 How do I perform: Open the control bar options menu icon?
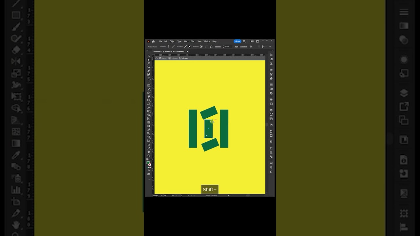click(270, 47)
